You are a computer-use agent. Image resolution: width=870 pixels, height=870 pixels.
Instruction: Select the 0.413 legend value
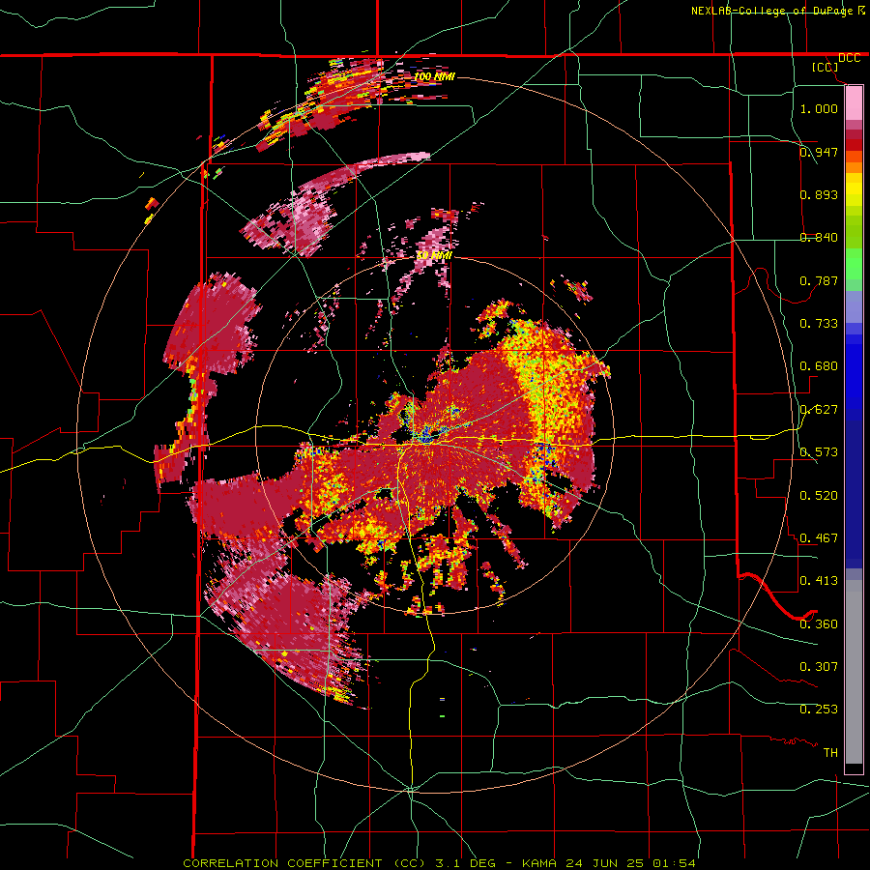[x=819, y=581]
